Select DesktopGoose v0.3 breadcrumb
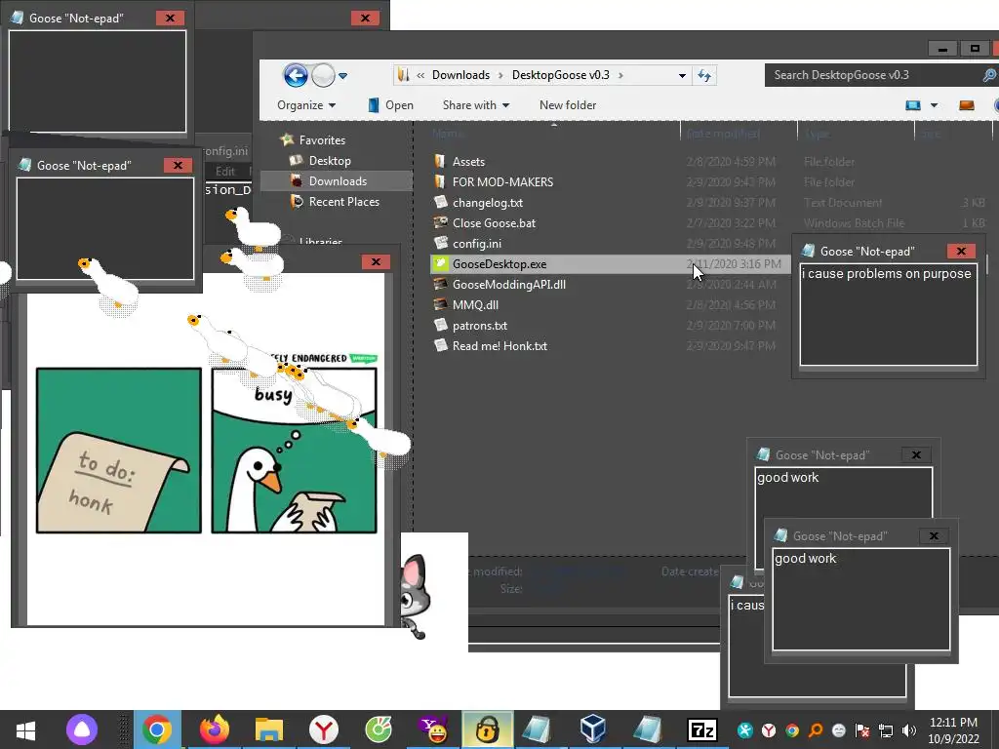Image resolution: width=999 pixels, height=749 pixels. tap(561, 75)
